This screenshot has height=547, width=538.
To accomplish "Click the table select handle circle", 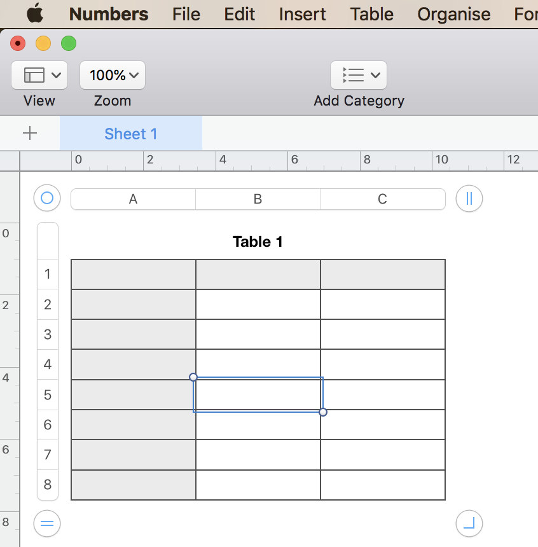I will 47,198.
